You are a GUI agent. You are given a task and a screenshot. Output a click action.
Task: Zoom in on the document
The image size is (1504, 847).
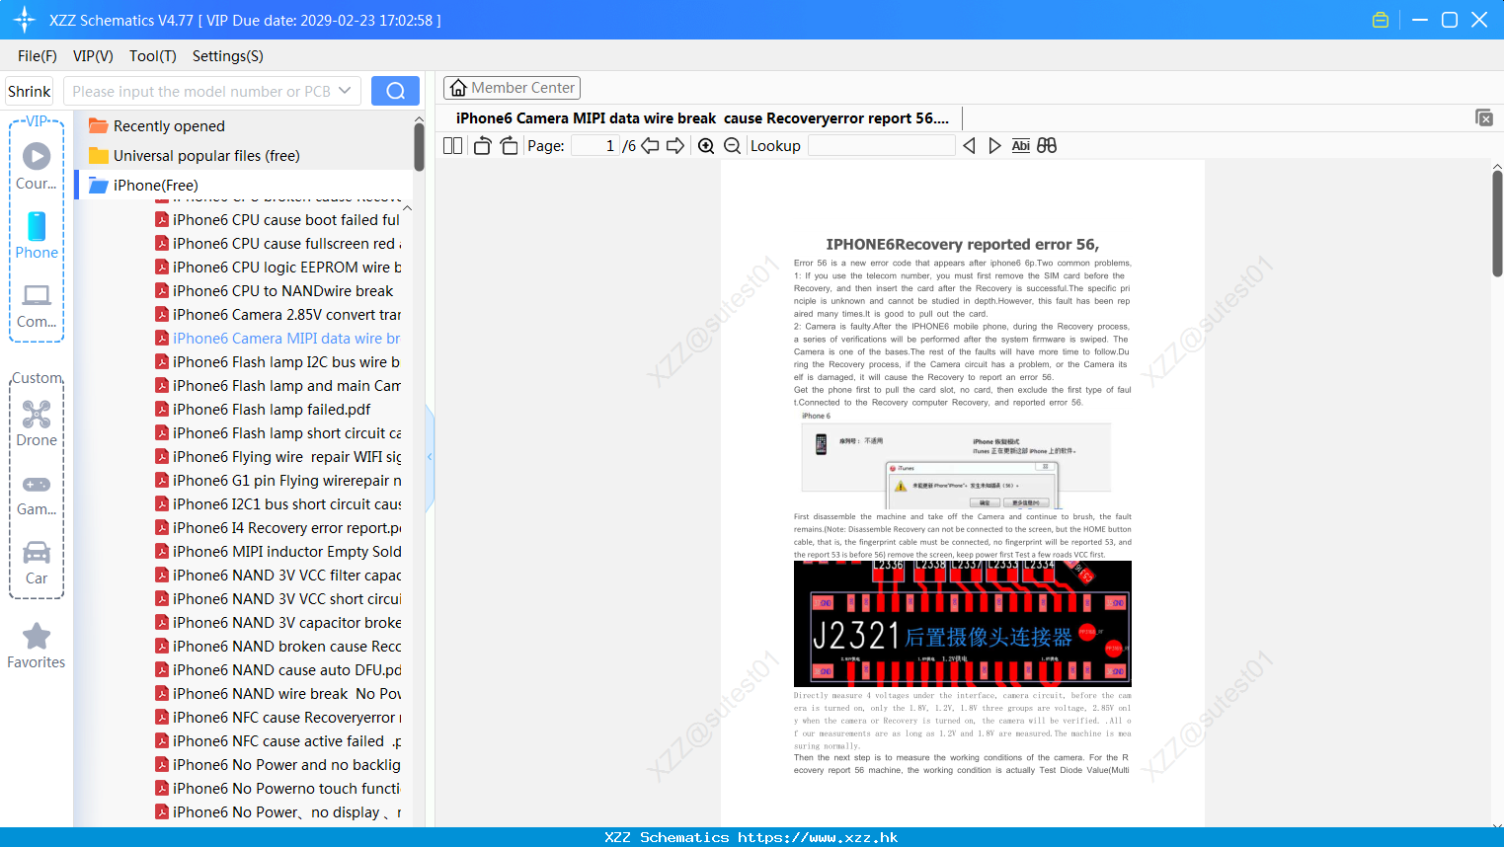coord(706,146)
